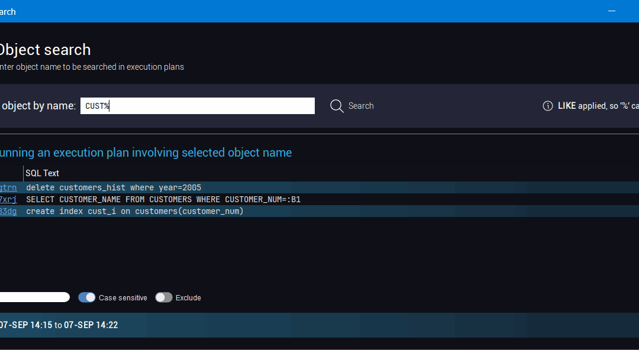The width and height of the screenshot is (639, 350).
Task: Click the filter text box beside Case sensitive
Action: (x=35, y=297)
